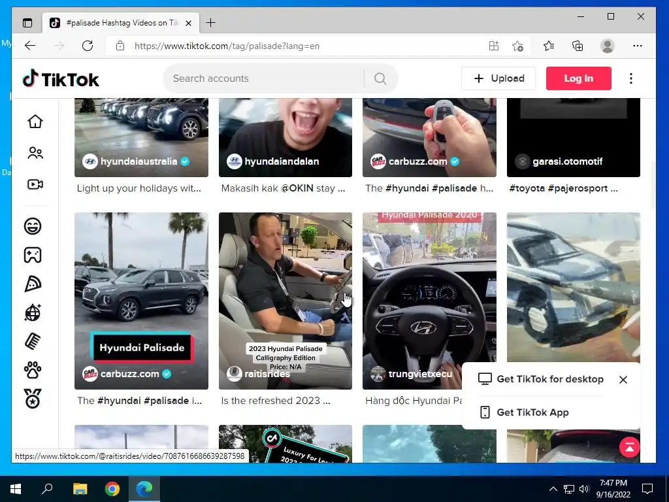The image size is (669, 502).
Task: Open the tab actions menu icon
Action: point(27,23)
